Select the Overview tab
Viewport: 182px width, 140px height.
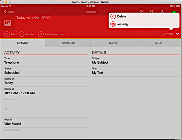pyautogui.click(x=23, y=43)
